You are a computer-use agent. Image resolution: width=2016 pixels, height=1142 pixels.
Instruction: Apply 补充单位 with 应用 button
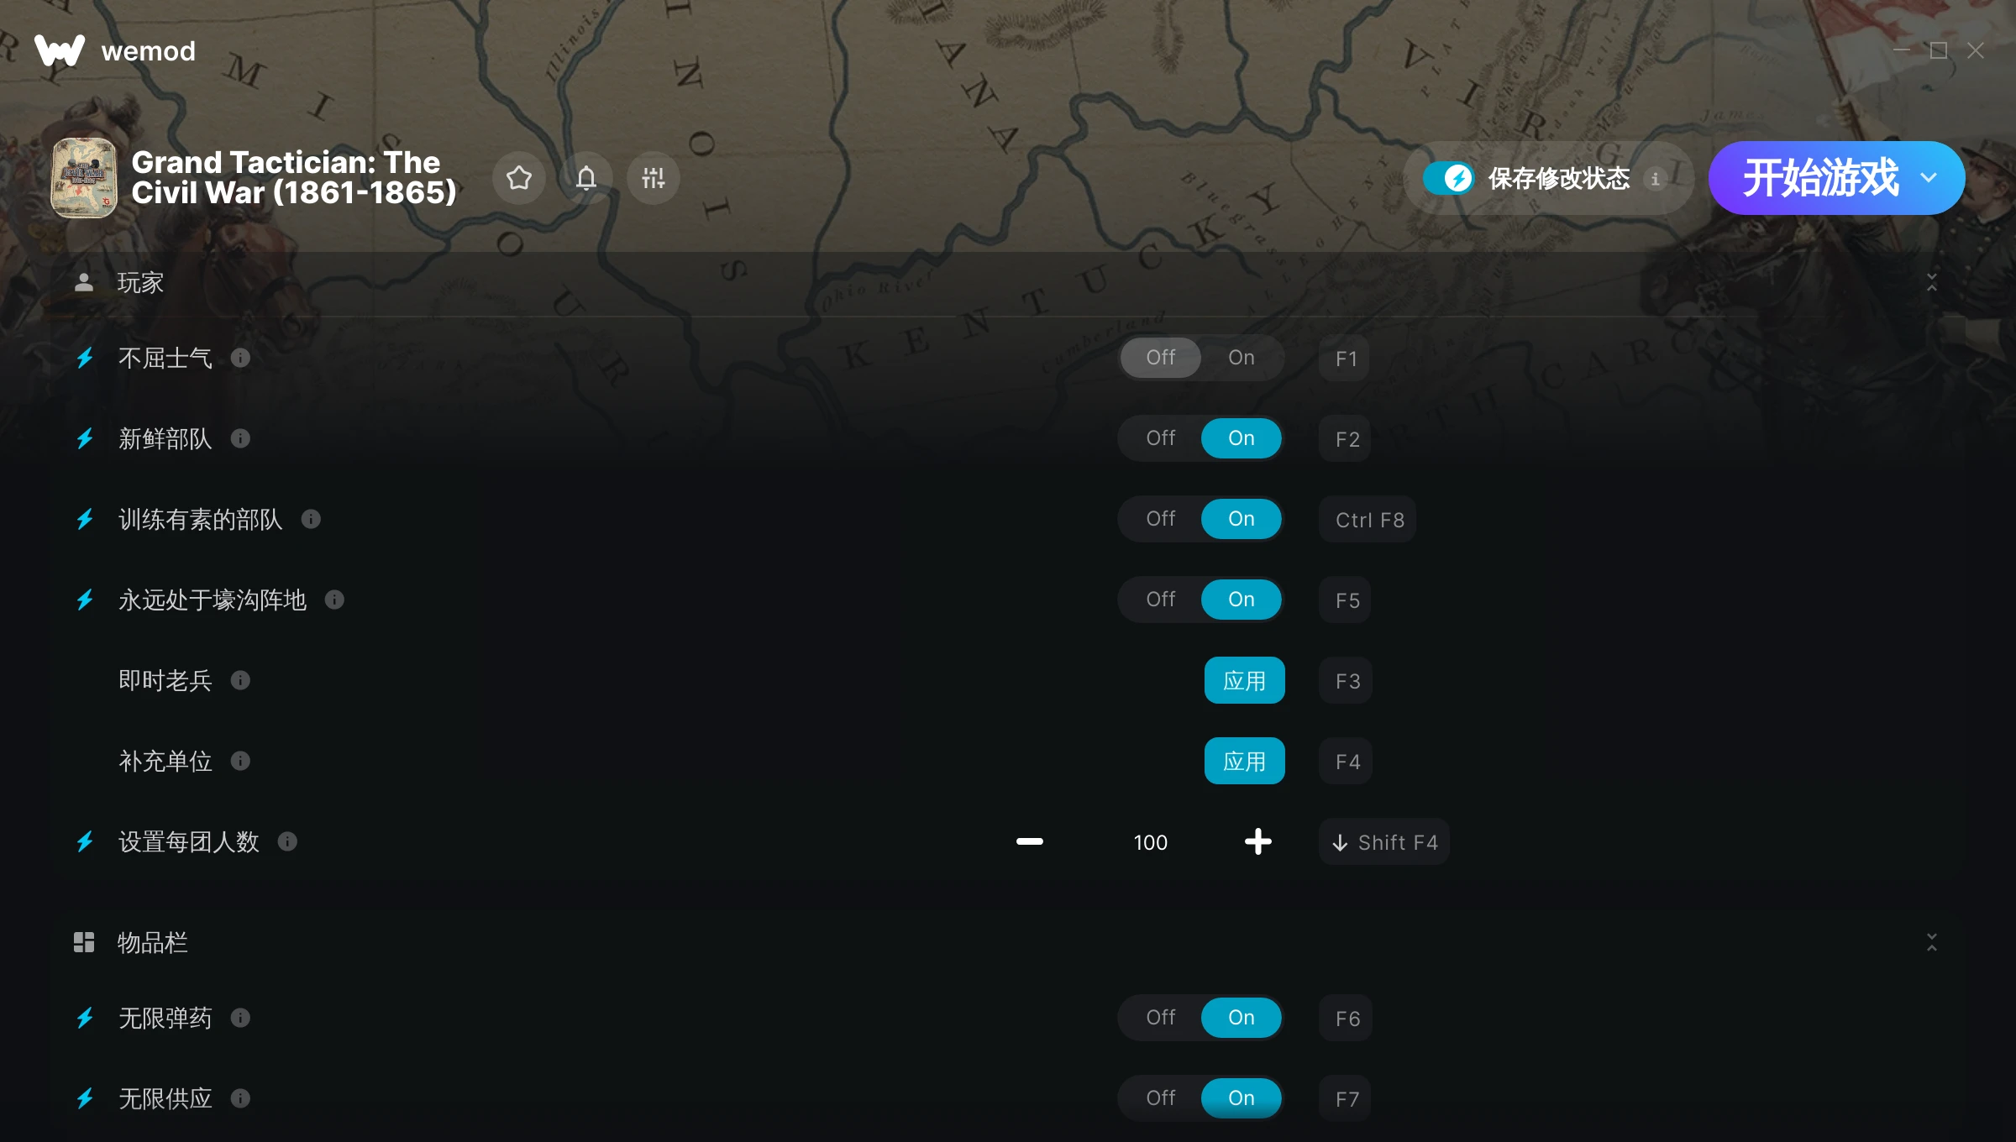tap(1245, 761)
